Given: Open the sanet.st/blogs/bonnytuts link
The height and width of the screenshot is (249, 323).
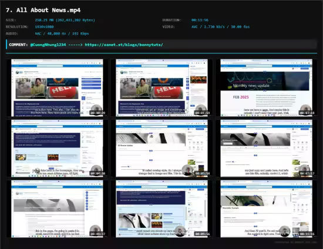Looking at the screenshot, I should 124,45.
